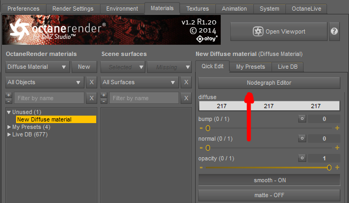Clear the All Objects filter with X
349x203 pixels.
point(91,82)
